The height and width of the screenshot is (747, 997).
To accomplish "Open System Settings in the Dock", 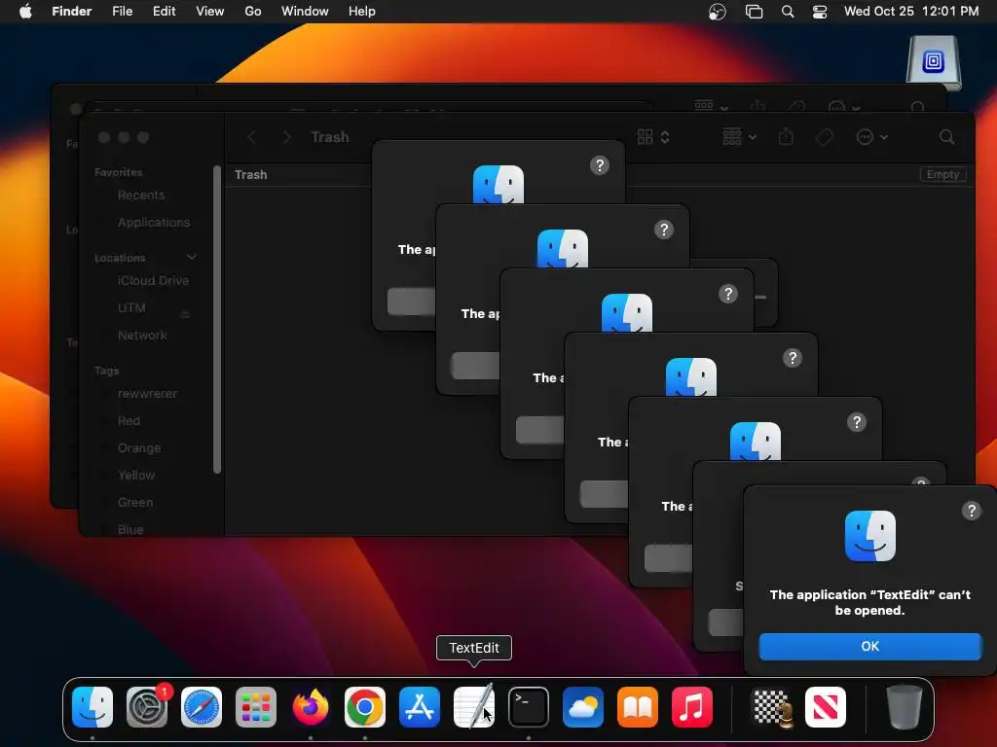I will (x=147, y=707).
